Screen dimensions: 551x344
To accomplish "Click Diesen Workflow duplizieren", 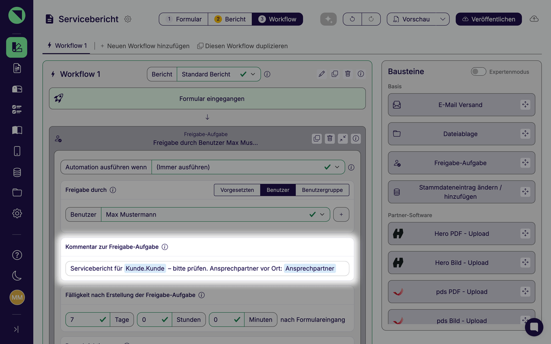I will click(x=242, y=46).
